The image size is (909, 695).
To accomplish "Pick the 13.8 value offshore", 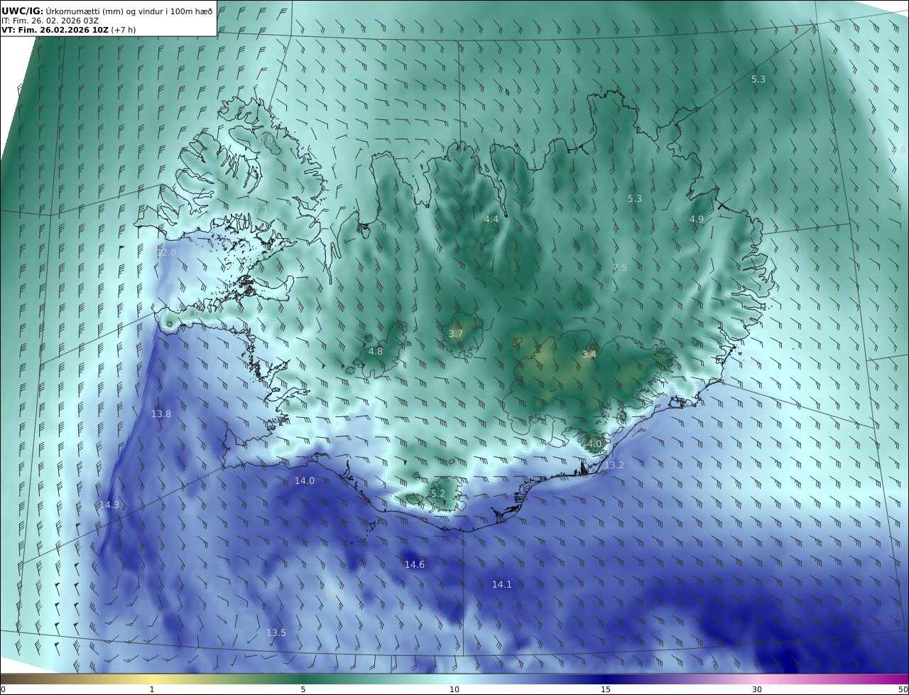I will pyautogui.click(x=161, y=414).
